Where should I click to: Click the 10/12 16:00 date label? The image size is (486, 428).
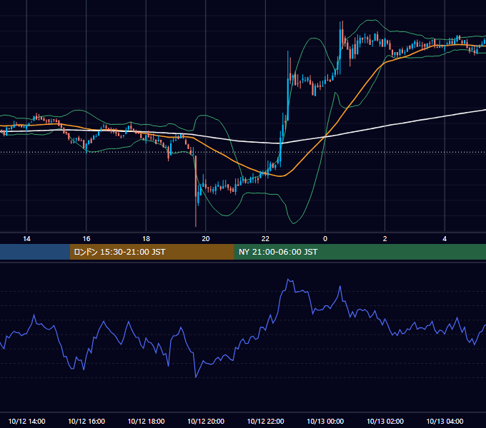[86, 421]
